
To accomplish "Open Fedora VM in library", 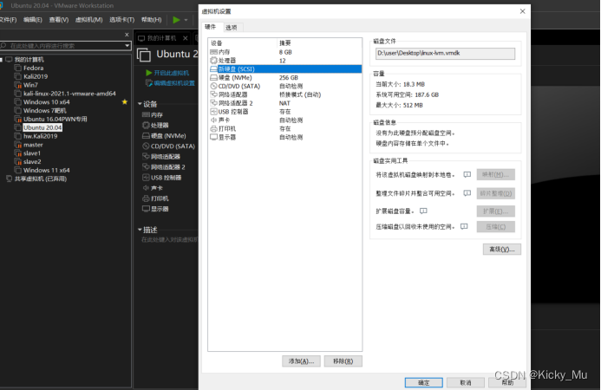I will coord(33,68).
